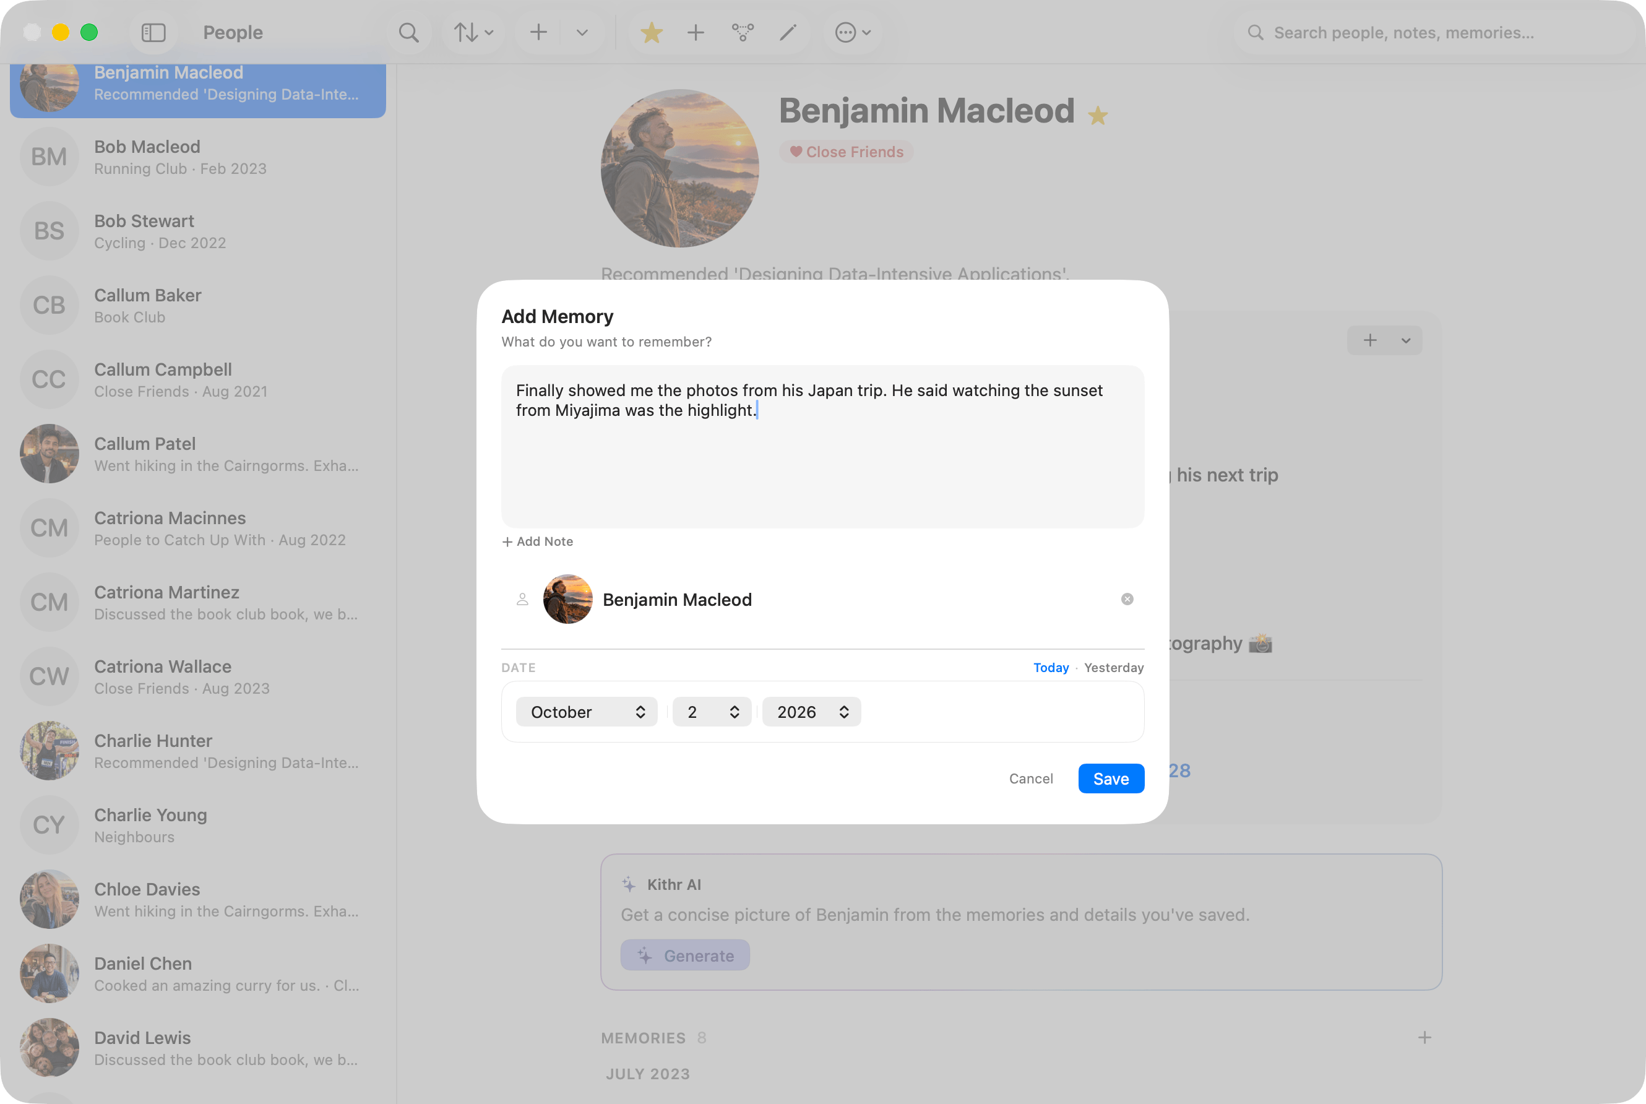
Task: Open the sort order menu
Action: [473, 32]
